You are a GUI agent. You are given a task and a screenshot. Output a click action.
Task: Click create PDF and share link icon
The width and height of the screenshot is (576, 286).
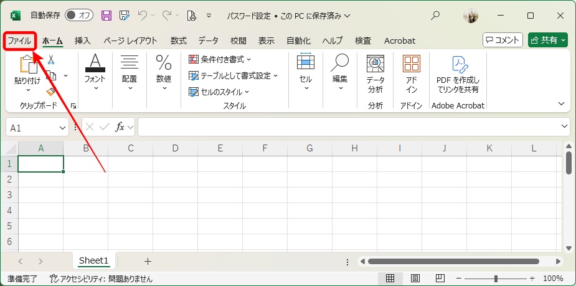click(459, 64)
